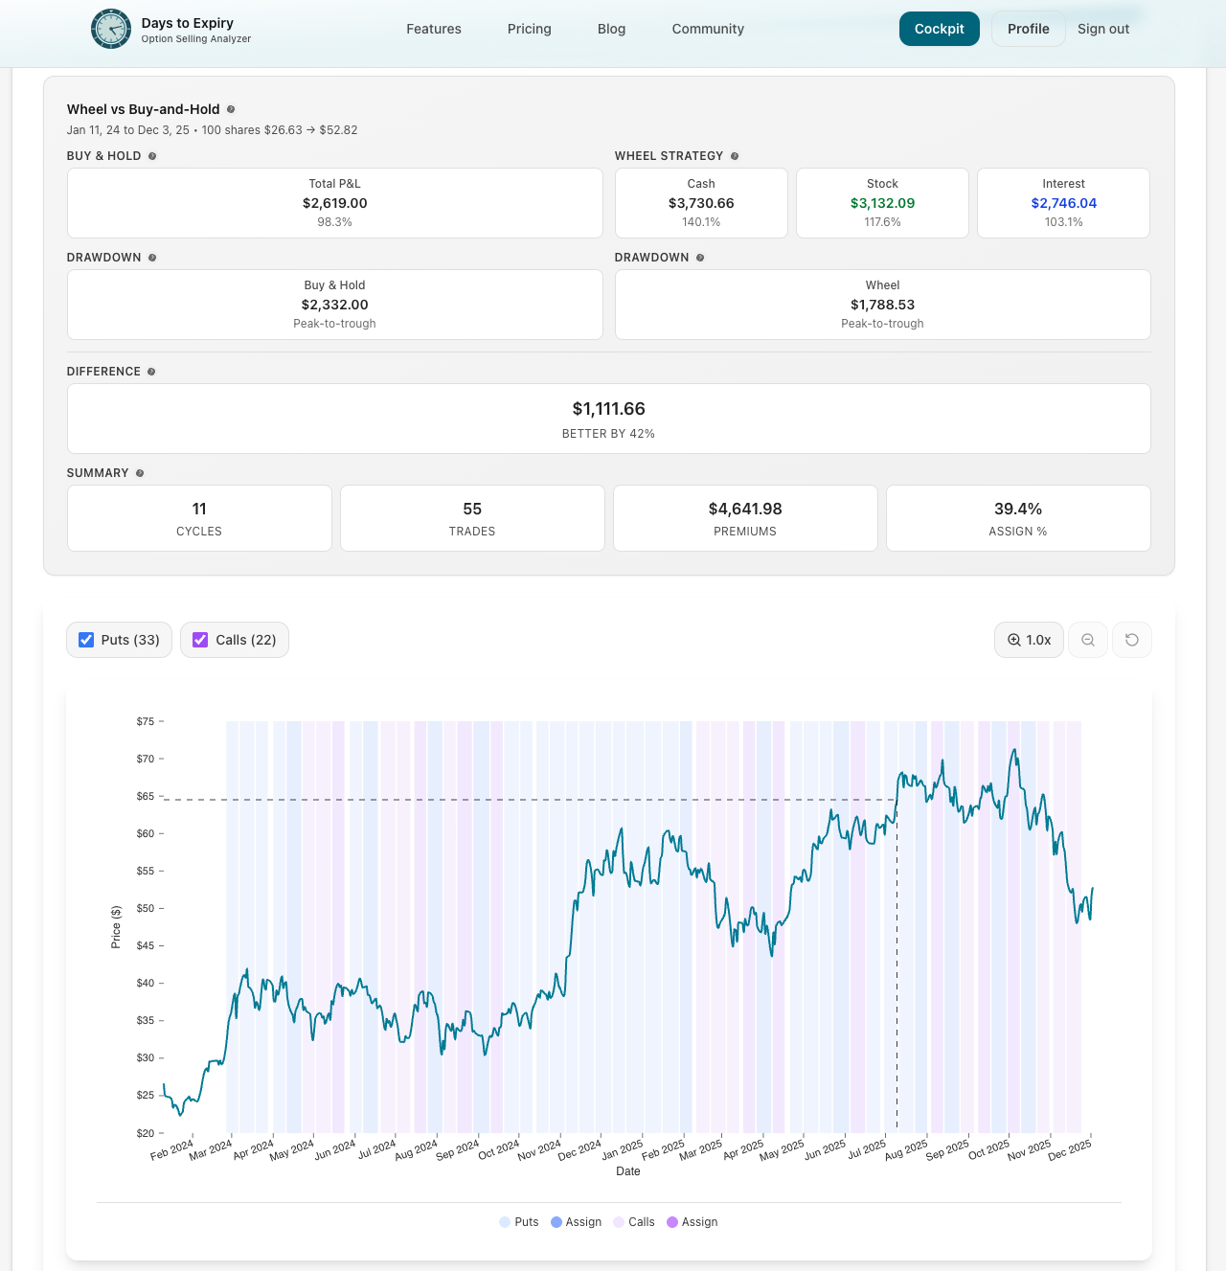
Task: Click the purple Assign legend swatch
Action: 672,1222
